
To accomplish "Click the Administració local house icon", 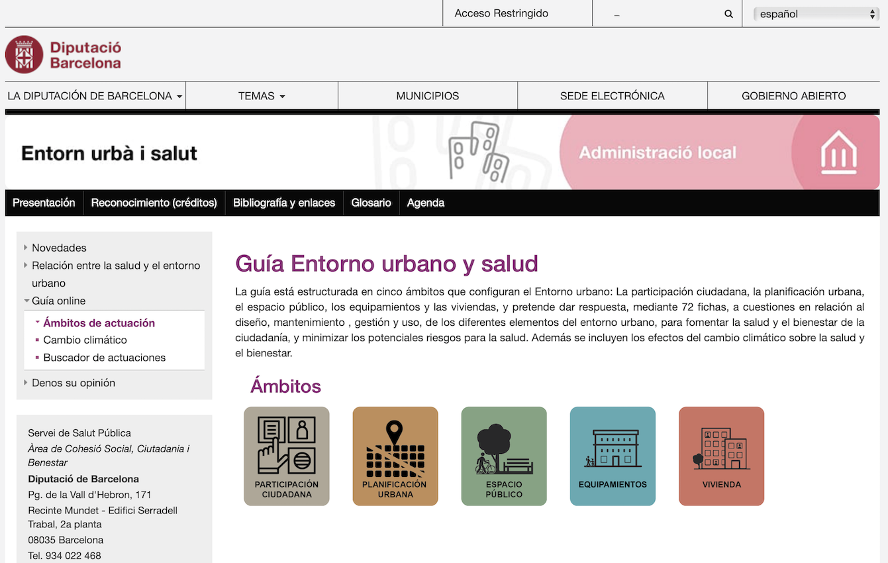I will pyautogui.click(x=838, y=152).
